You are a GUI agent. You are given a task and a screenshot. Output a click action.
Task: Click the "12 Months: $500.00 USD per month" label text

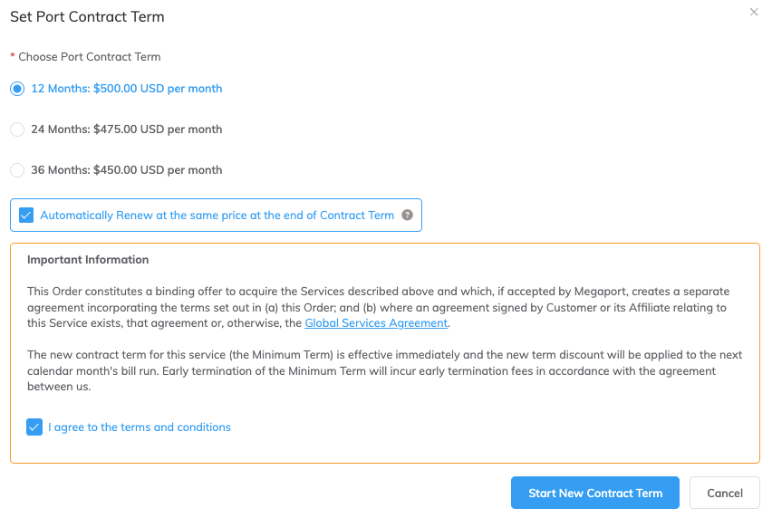pyautogui.click(x=127, y=89)
